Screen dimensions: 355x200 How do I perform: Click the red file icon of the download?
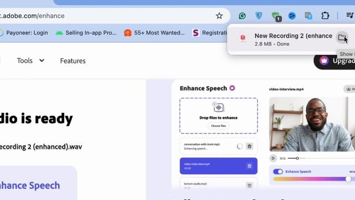click(242, 37)
